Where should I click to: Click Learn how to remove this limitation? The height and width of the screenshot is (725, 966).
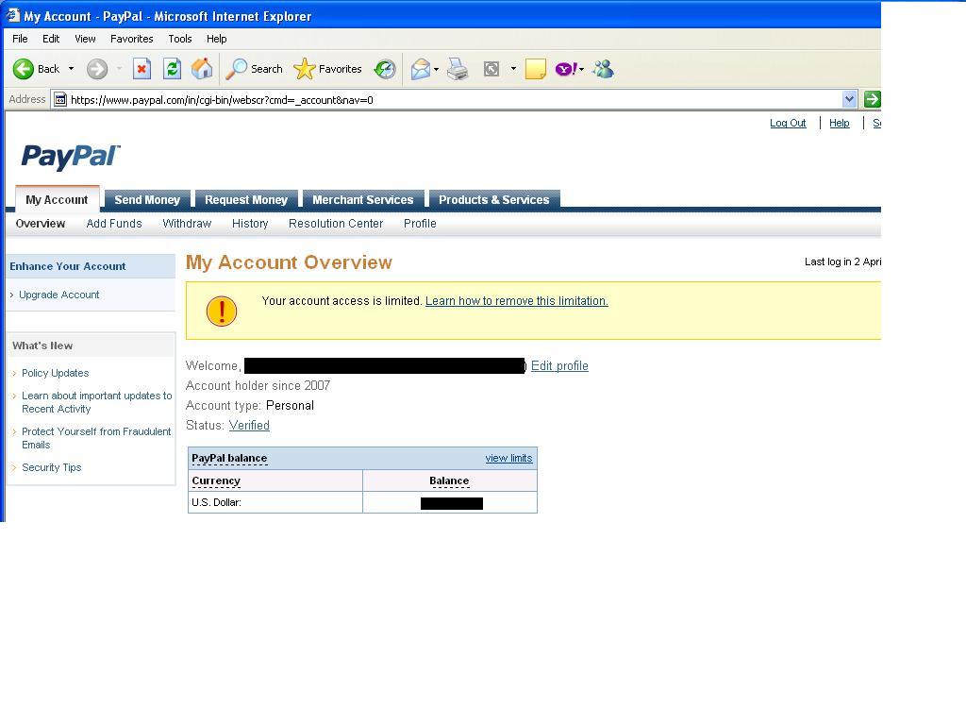pyautogui.click(x=517, y=301)
